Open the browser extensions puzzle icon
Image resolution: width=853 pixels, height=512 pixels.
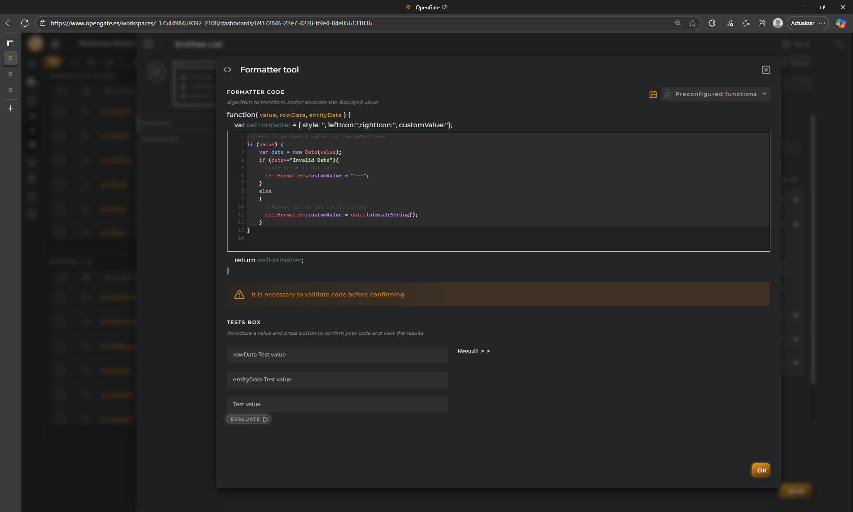click(712, 23)
